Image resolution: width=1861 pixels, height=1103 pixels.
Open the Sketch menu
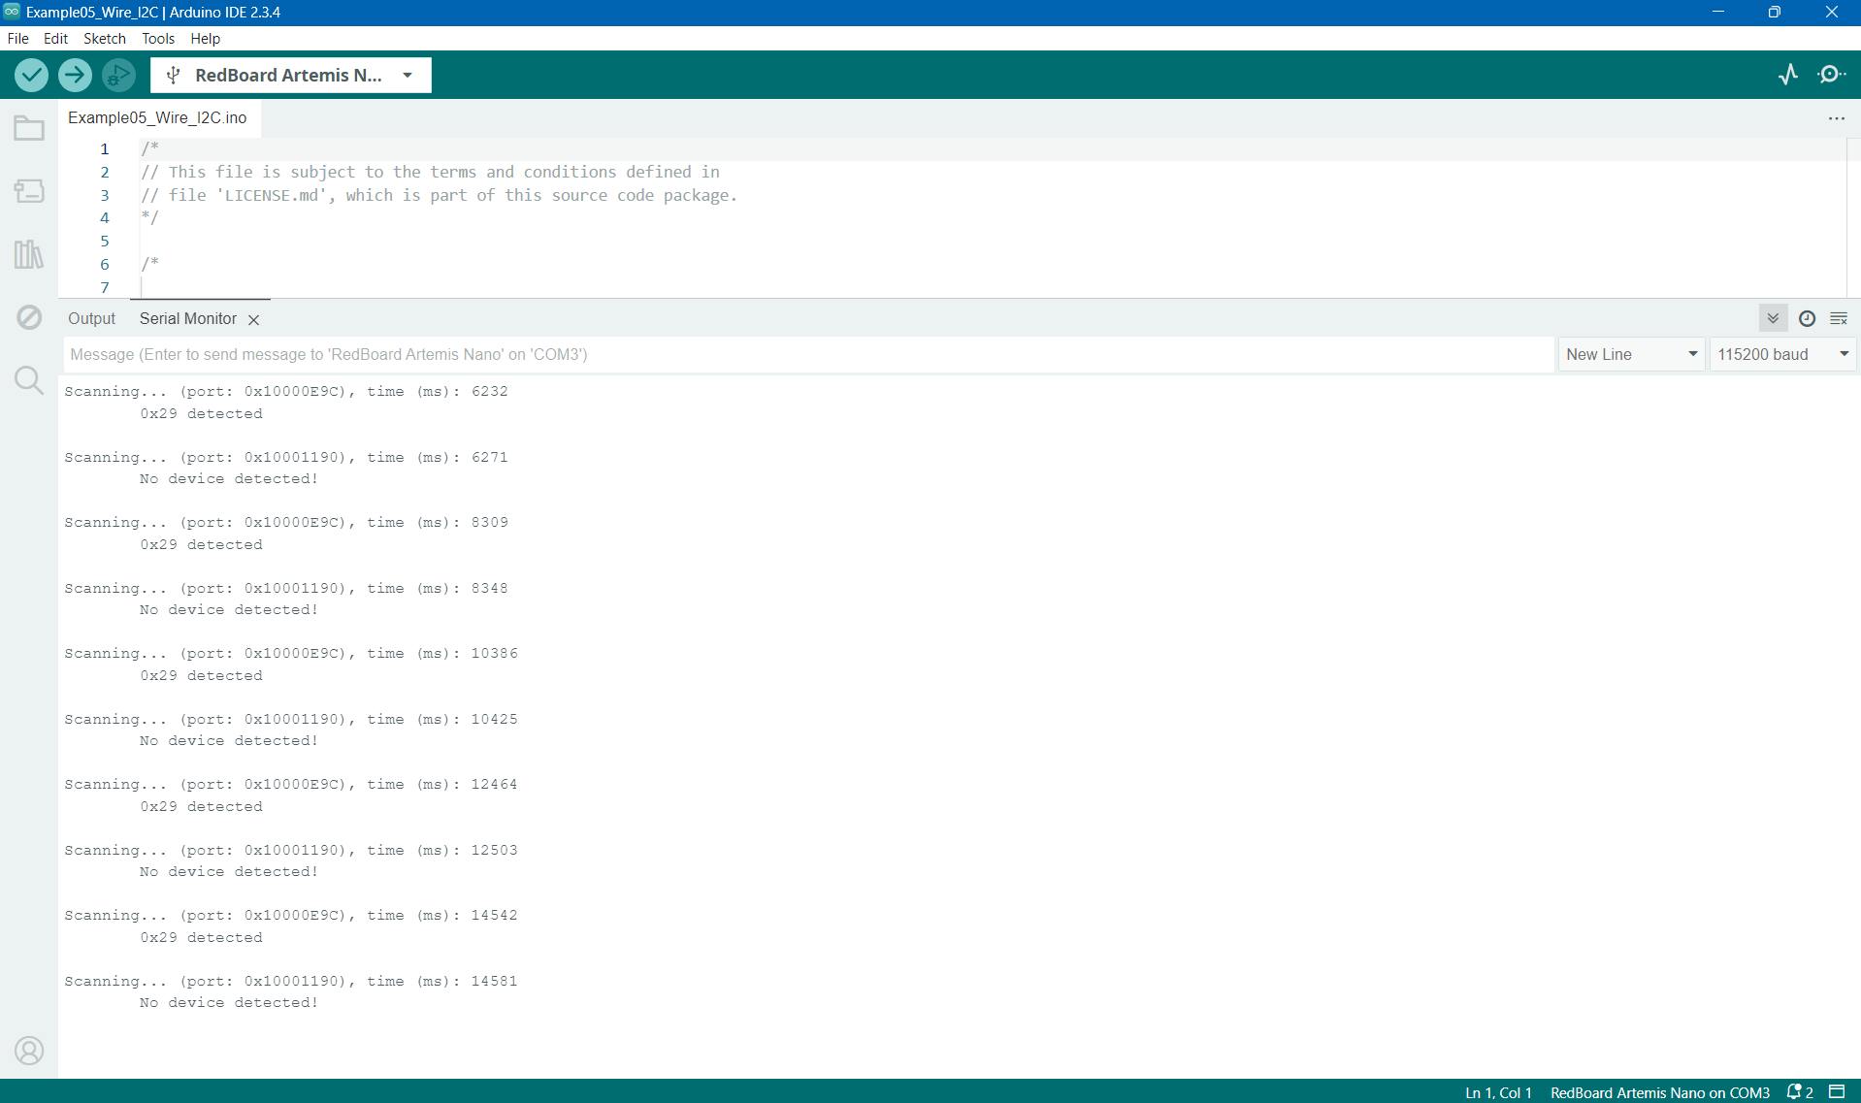105,39
